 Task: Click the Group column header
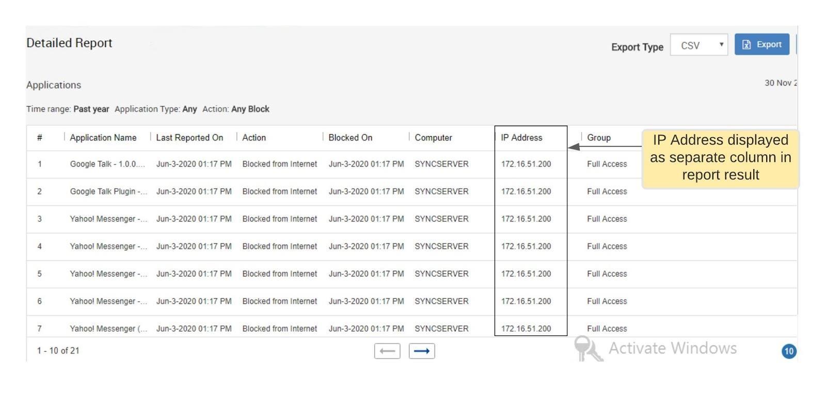click(599, 138)
